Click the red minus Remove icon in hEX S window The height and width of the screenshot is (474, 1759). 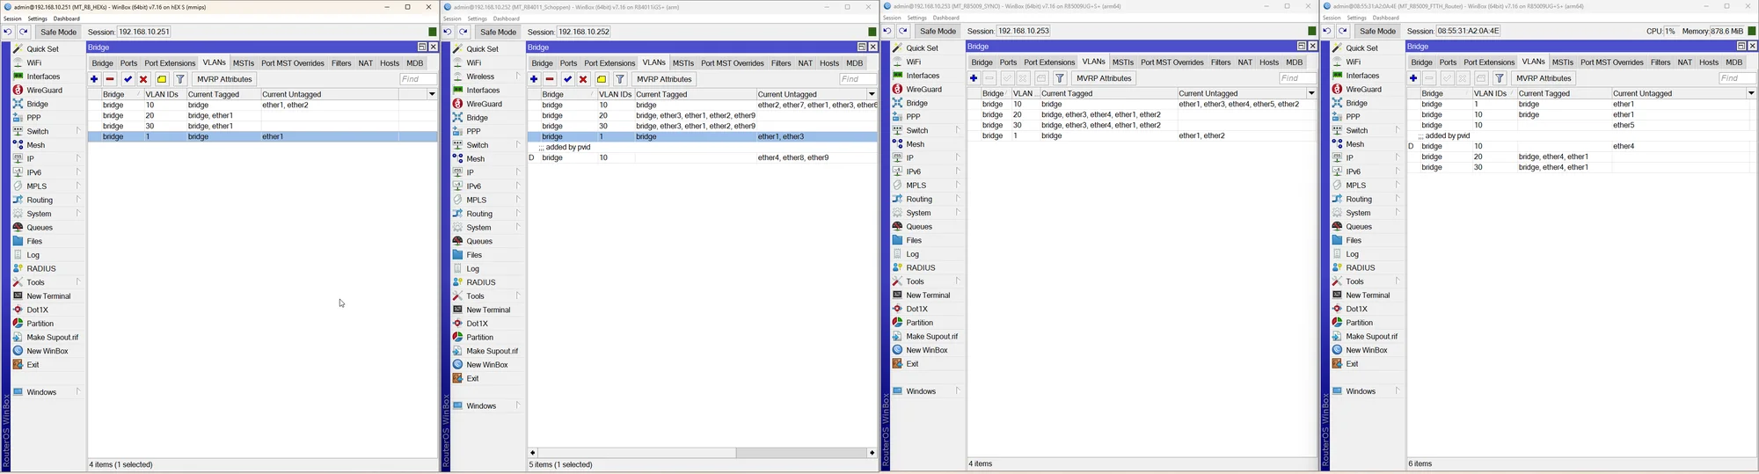point(110,79)
